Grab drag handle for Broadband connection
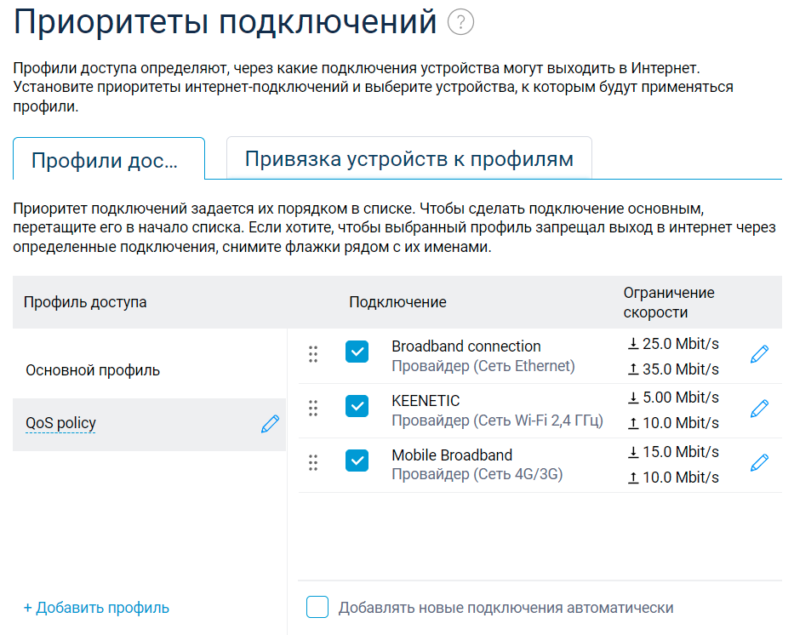The image size is (794, 635). [x=313, y=353]
